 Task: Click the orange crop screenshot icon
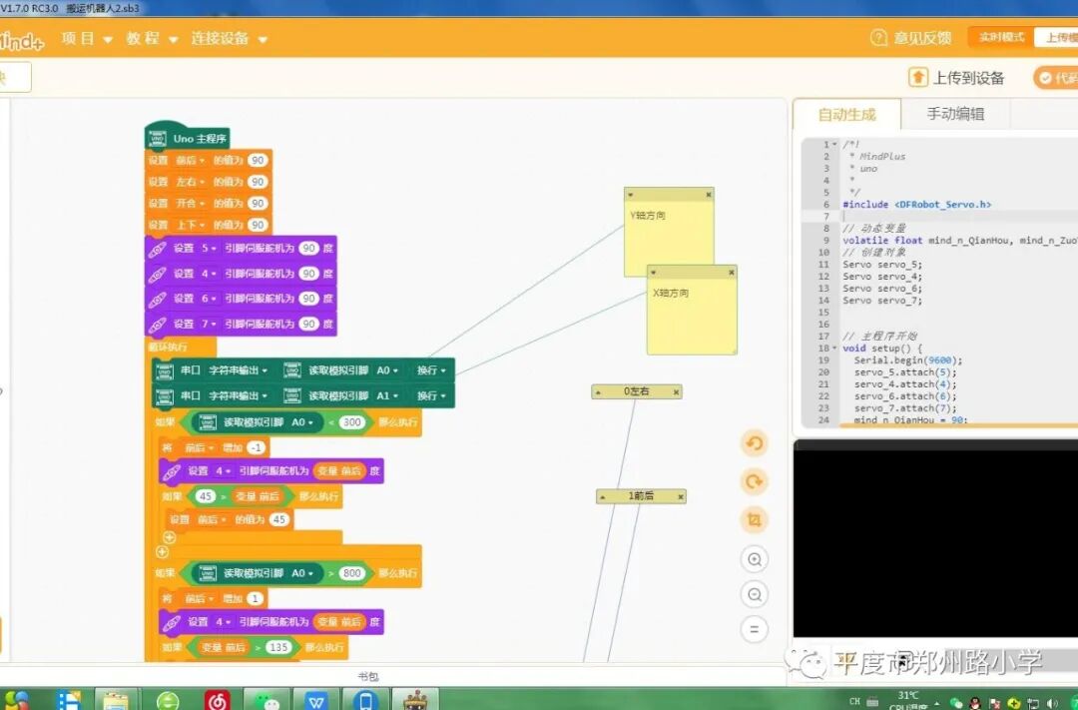coord(755,520)
